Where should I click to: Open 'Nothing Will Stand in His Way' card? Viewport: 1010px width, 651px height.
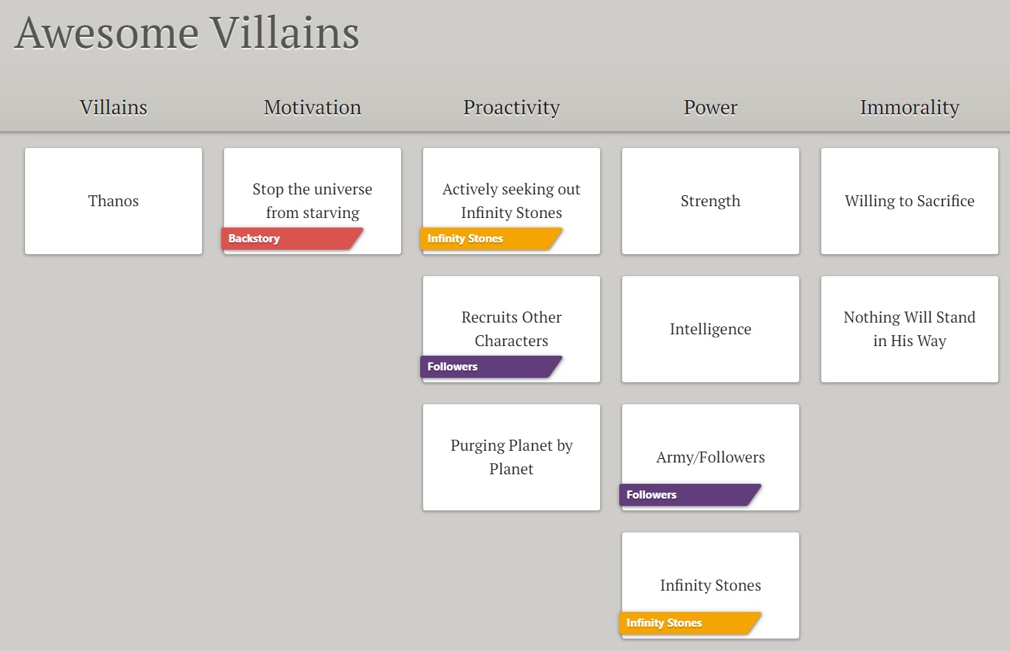[910, 329]
